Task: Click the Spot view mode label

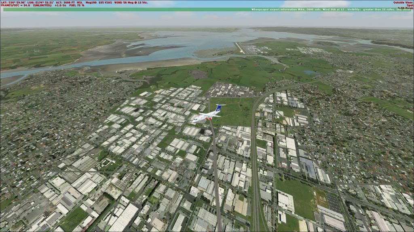Action: [x=408, y=6]
